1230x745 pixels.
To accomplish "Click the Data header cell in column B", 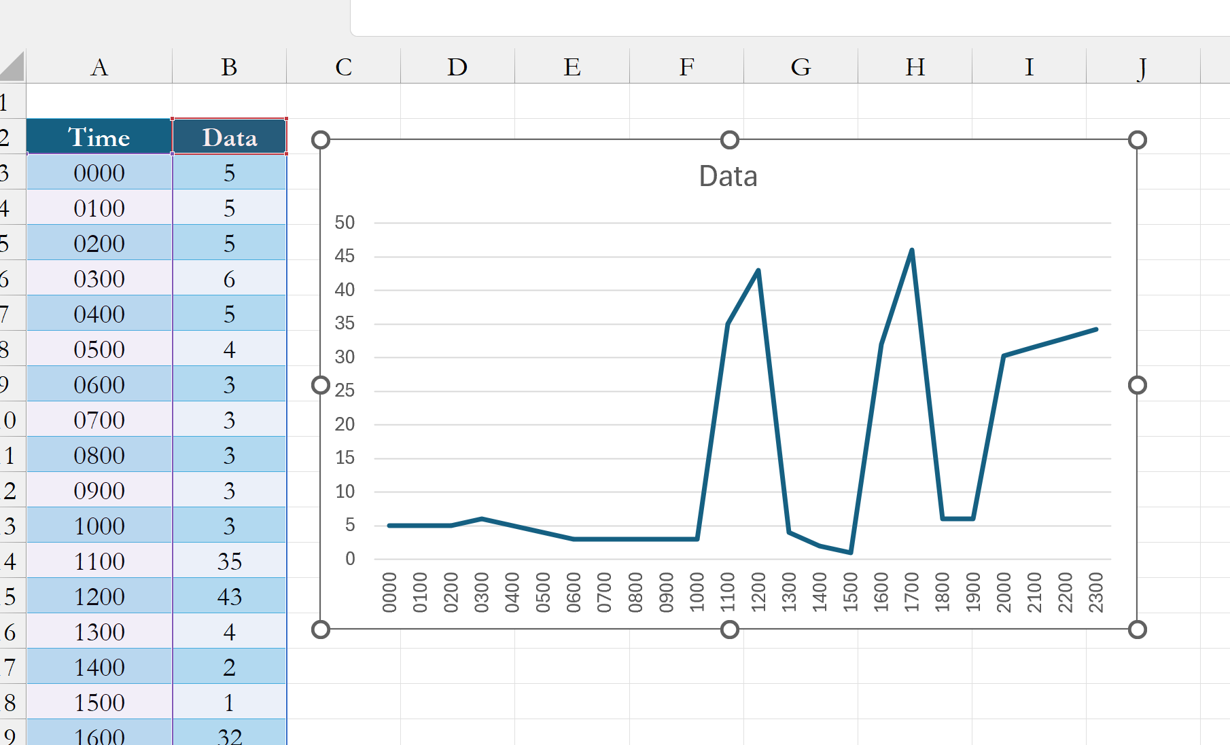I will click(230, 137).
